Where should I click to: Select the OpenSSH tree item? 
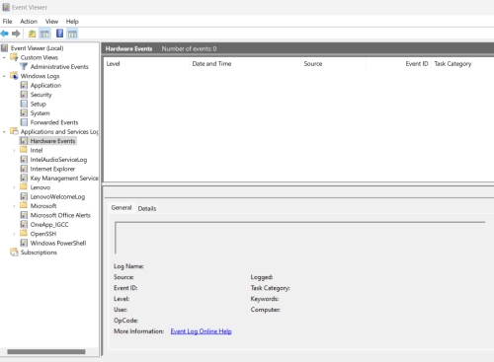coord(43,234)
